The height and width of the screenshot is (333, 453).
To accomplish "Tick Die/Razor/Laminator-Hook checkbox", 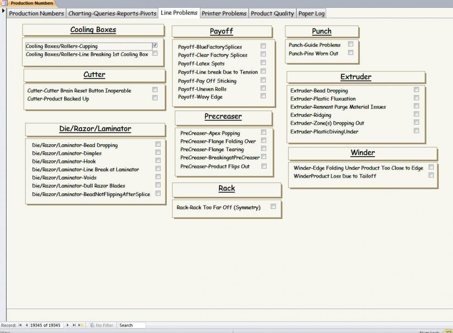I will [158, 160].
